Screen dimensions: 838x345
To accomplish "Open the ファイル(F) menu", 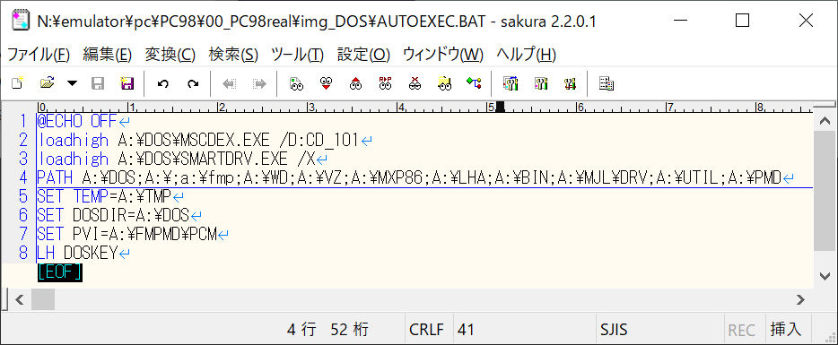I will 39,54.
